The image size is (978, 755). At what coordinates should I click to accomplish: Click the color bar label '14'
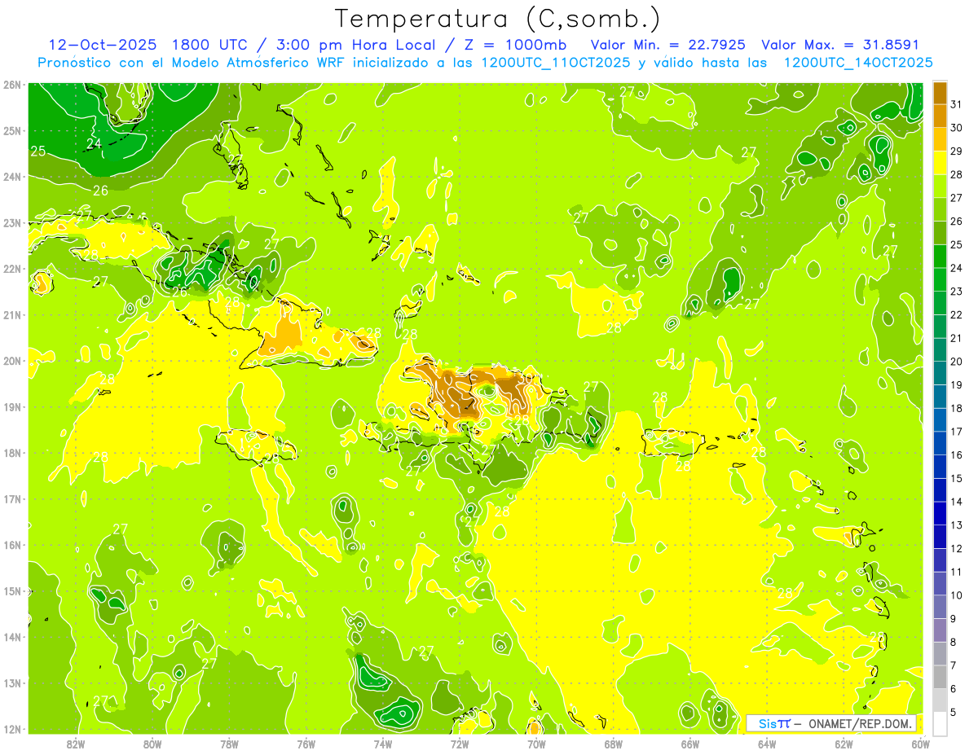pos(956,502)
